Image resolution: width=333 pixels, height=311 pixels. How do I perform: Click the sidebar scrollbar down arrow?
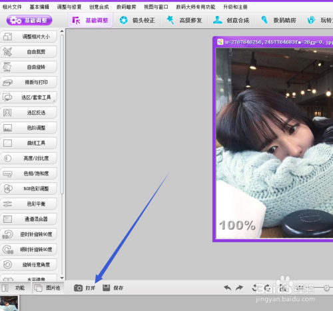coord(62,278)
